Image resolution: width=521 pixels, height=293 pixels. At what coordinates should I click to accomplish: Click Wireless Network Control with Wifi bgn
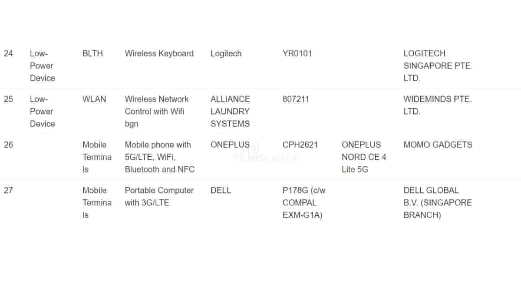[157, 112]
